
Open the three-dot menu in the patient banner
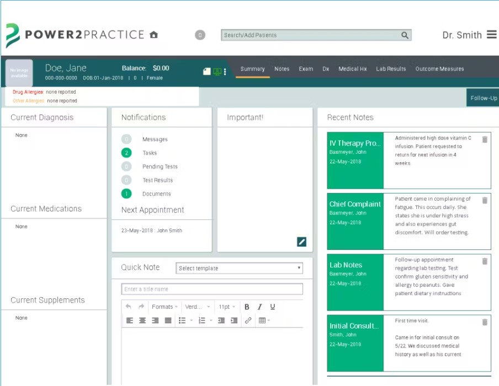pos(225,71)
